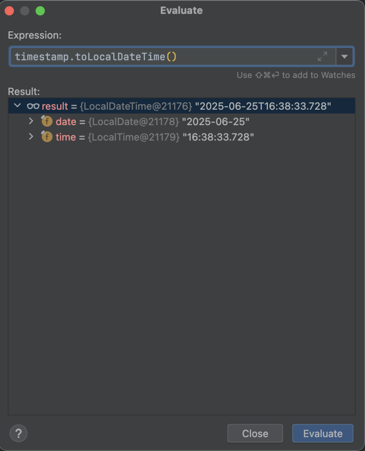Click the glasses watch icon beside result

click(33, 106)
